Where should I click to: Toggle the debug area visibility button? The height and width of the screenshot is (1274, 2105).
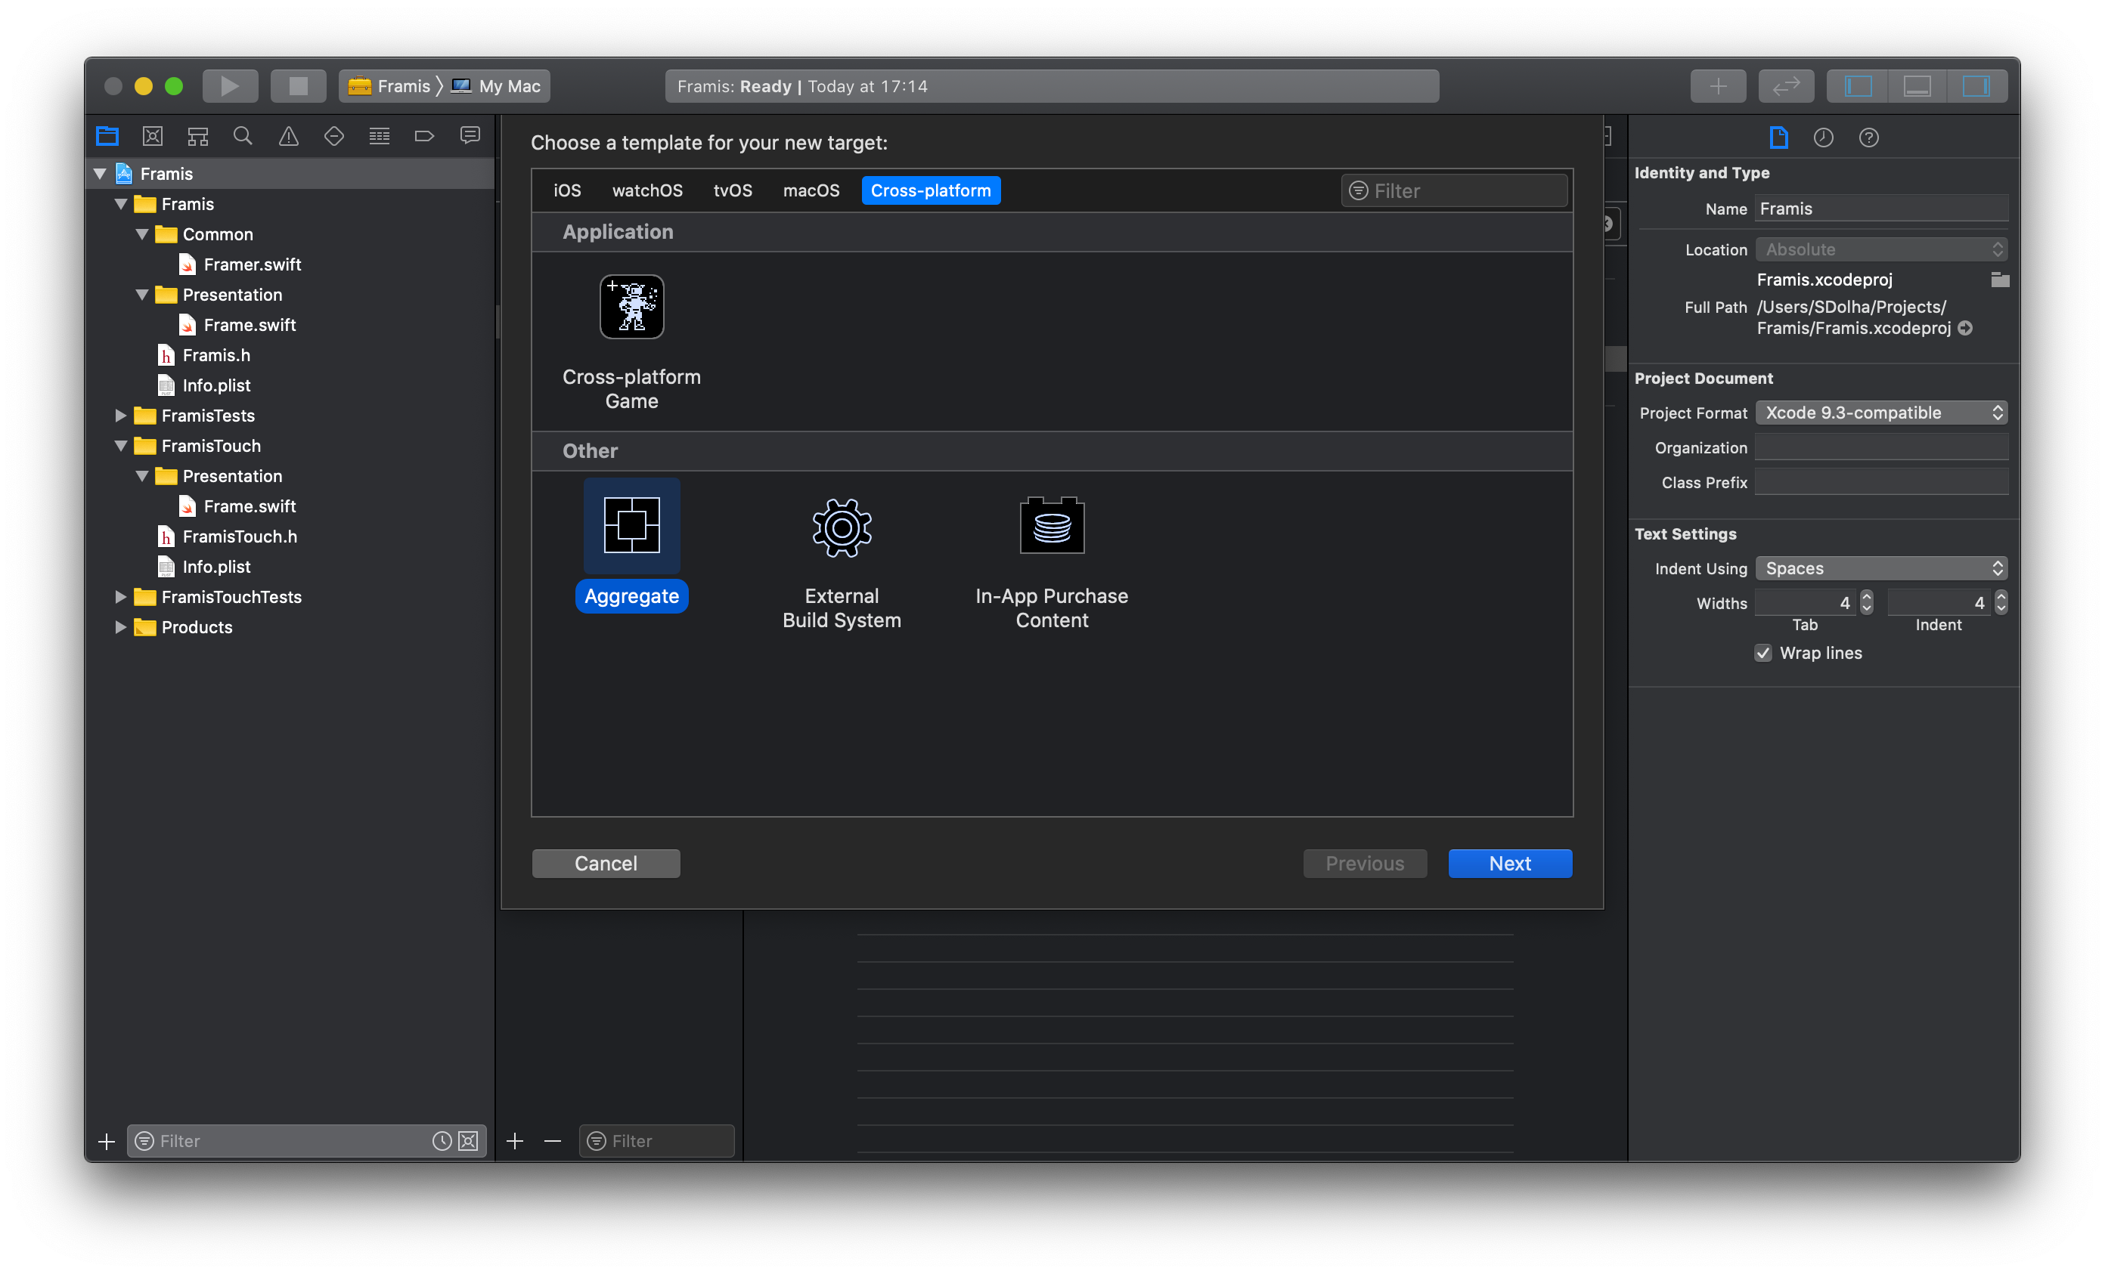pyautogui.click(x=1917, y=86)
